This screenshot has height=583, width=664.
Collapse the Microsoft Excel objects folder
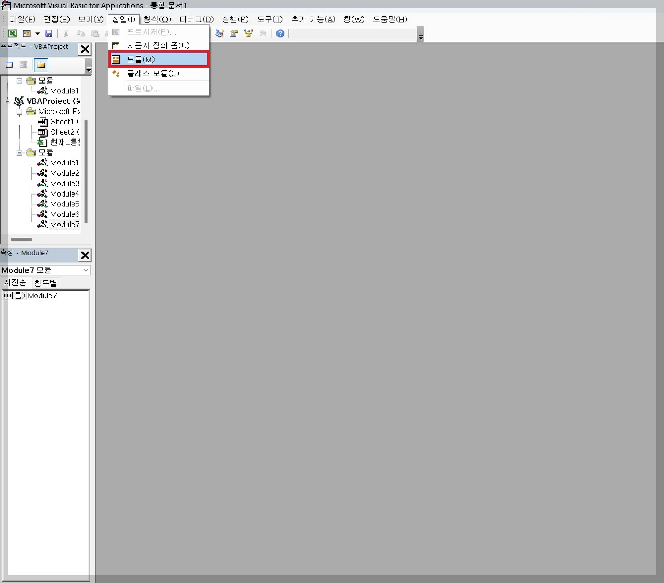tap(19, 112)
